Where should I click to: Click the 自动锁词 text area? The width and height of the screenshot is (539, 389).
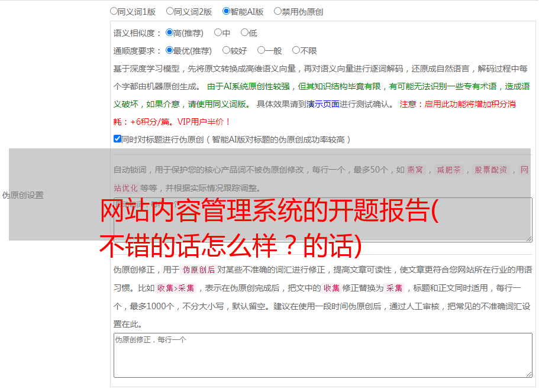pyautogui.click(x=323, y=220)
